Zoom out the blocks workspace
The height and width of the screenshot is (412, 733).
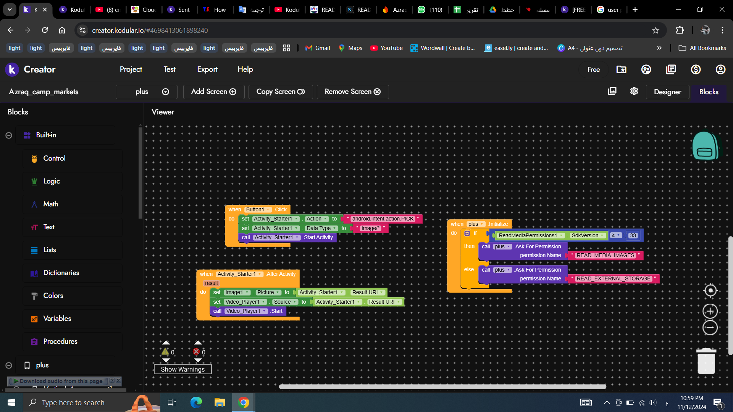coord(710,328)
